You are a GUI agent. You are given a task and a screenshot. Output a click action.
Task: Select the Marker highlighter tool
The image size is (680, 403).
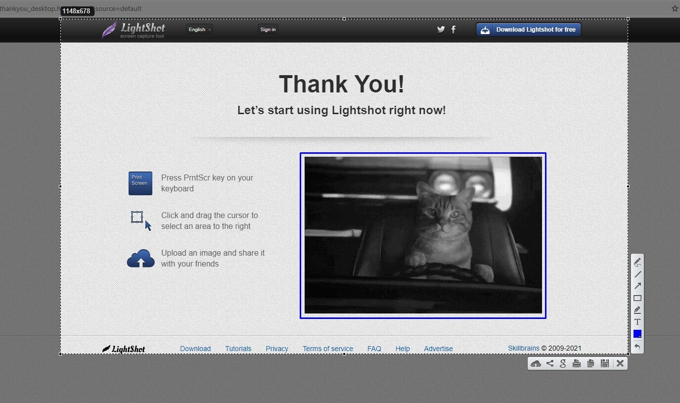tap(637, 310)
